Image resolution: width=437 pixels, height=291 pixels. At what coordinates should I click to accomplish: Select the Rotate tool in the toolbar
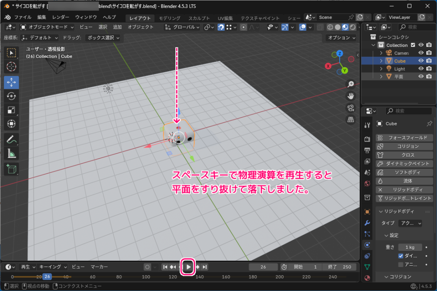point(12,96)
